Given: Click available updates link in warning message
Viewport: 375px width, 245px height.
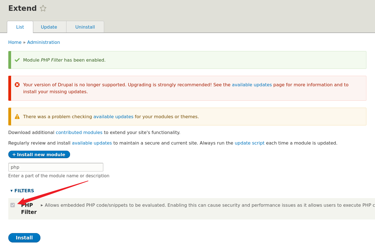Looking at the screenshot, I should click(x=113, y=117).
